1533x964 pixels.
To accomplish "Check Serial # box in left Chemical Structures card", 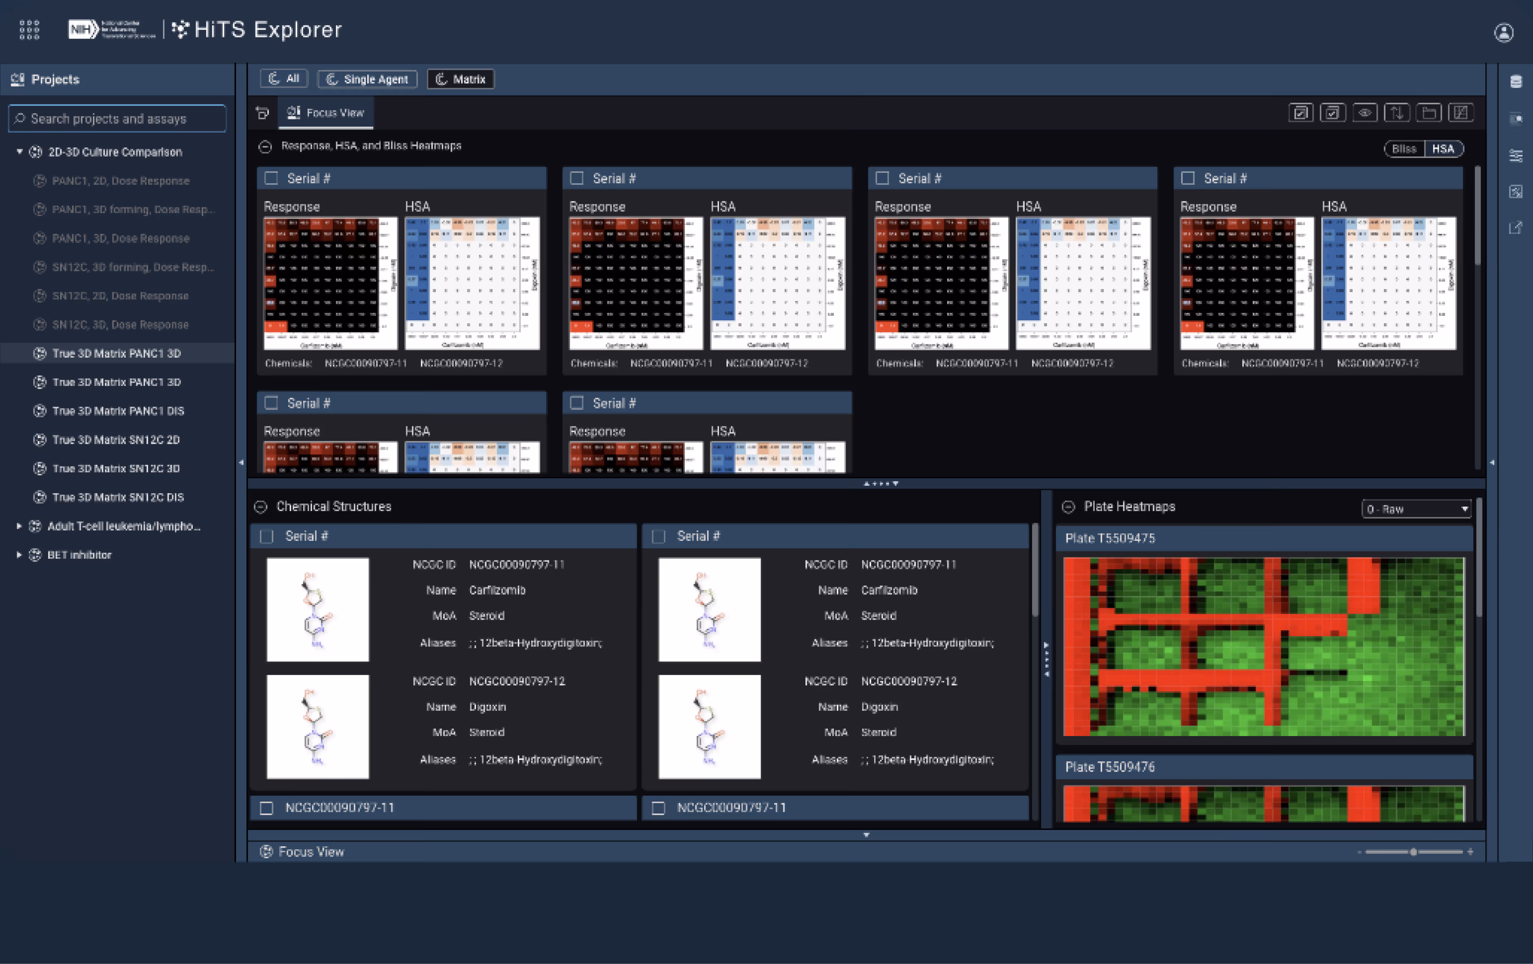I will [x=267, y=536].
